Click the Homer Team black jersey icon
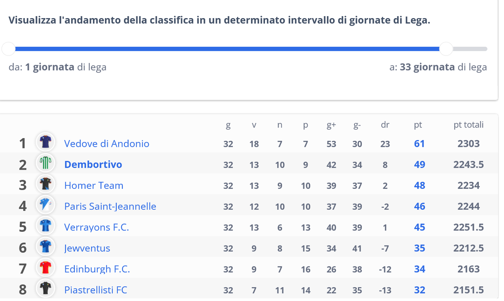Screen dimensions: 504x301 pos(46,184)
